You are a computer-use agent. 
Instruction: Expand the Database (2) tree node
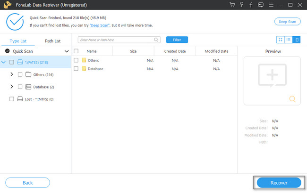point(12,87)
